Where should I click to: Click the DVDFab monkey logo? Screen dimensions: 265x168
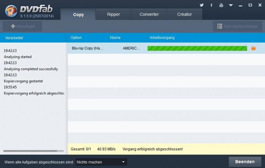pyautogui.click(x=11, y=11)
